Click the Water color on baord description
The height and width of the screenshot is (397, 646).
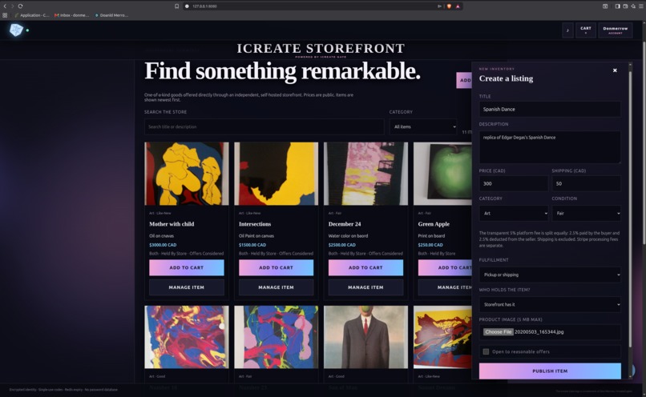pyautogui.click(x=348, y=236)
